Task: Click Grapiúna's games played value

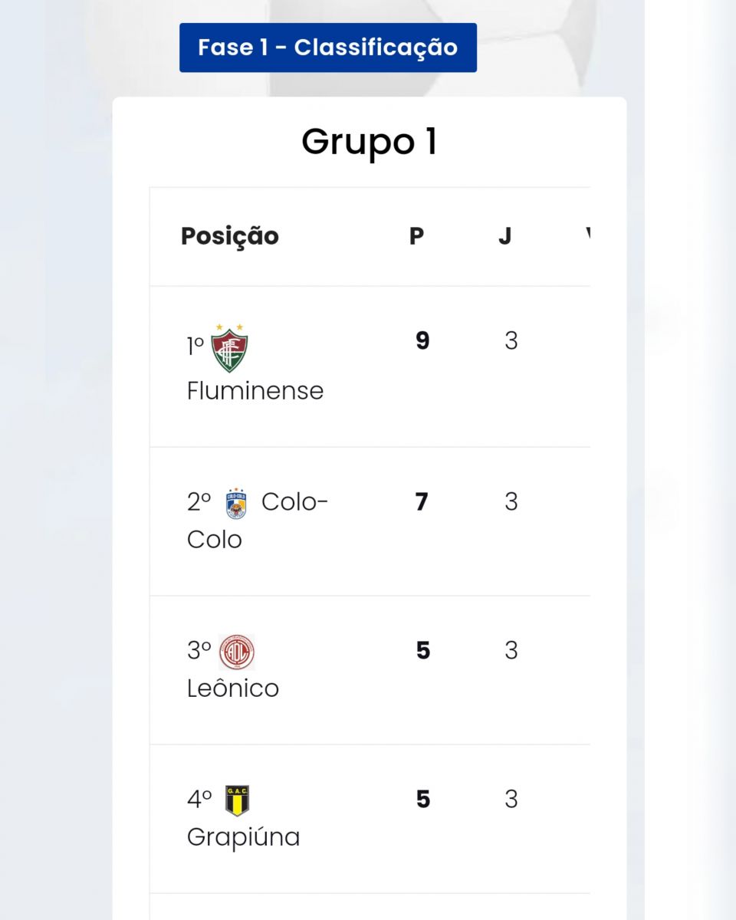Action: pyautogui.click(x=511, y=800)
